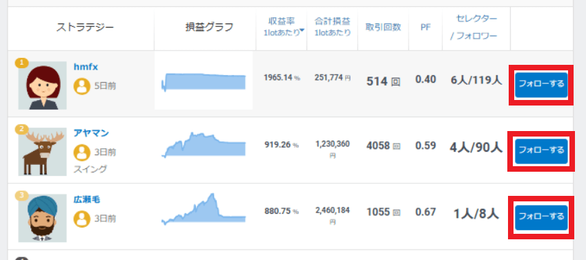Click the 2,460,184 円 total profit

(332, 215)
